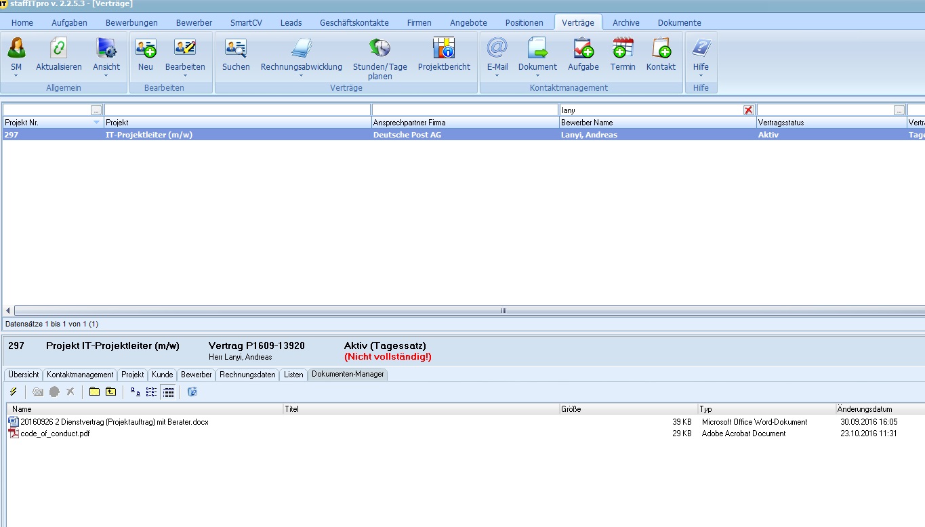Viewport: 925px width, 527px height.
Task: Click Bewerber Name filter field containing 'lany'
Action: (651, 110)
